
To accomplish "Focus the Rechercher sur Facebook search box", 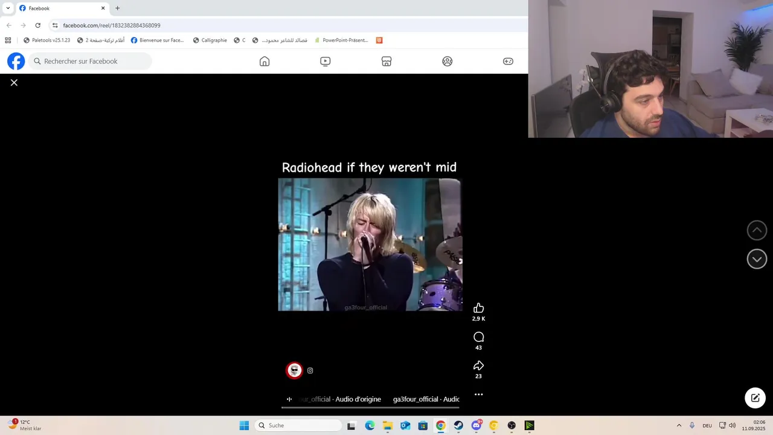I will point(90,61).
